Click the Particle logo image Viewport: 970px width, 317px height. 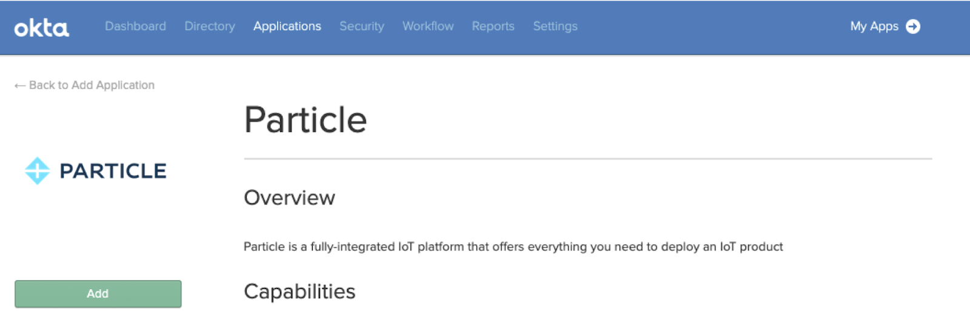click(x=95, y=171)
